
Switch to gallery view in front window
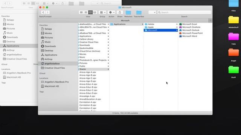(x=95, y=12)
